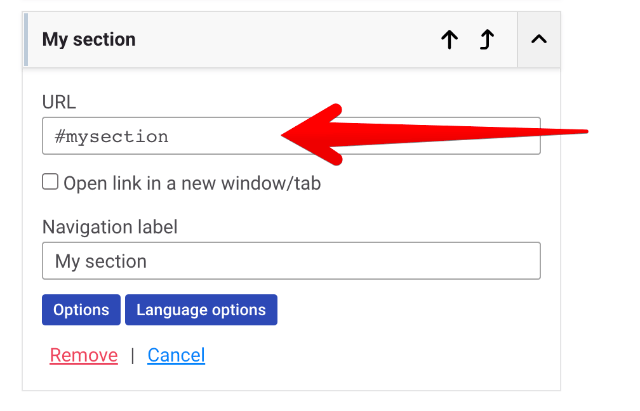Image resolution: width=640 pixels, height=411 pixels.
Task: Remove this menu item
Action: pyautogui.click(x=84, y=355)
